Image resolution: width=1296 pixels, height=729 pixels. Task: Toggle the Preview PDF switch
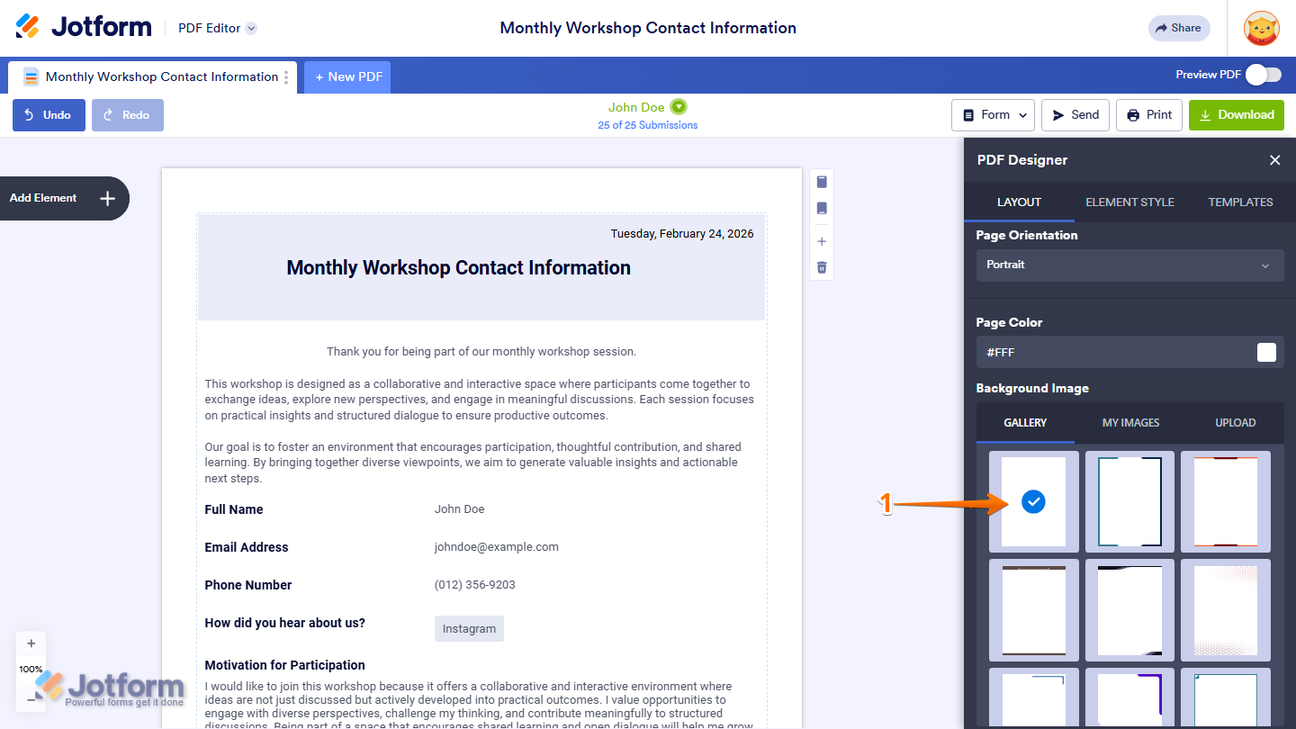[x=1264, y=75]
